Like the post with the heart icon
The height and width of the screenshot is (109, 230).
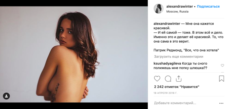(x=157, y=79)
